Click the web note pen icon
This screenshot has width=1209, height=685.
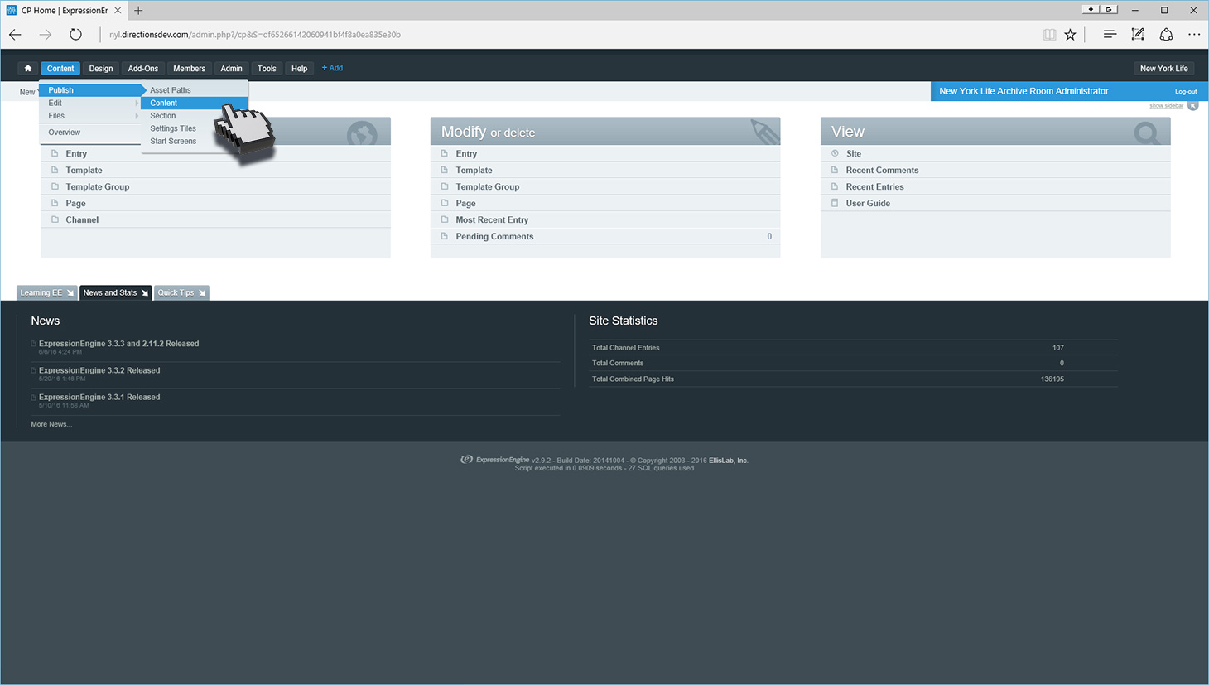tap(1138, 35)
